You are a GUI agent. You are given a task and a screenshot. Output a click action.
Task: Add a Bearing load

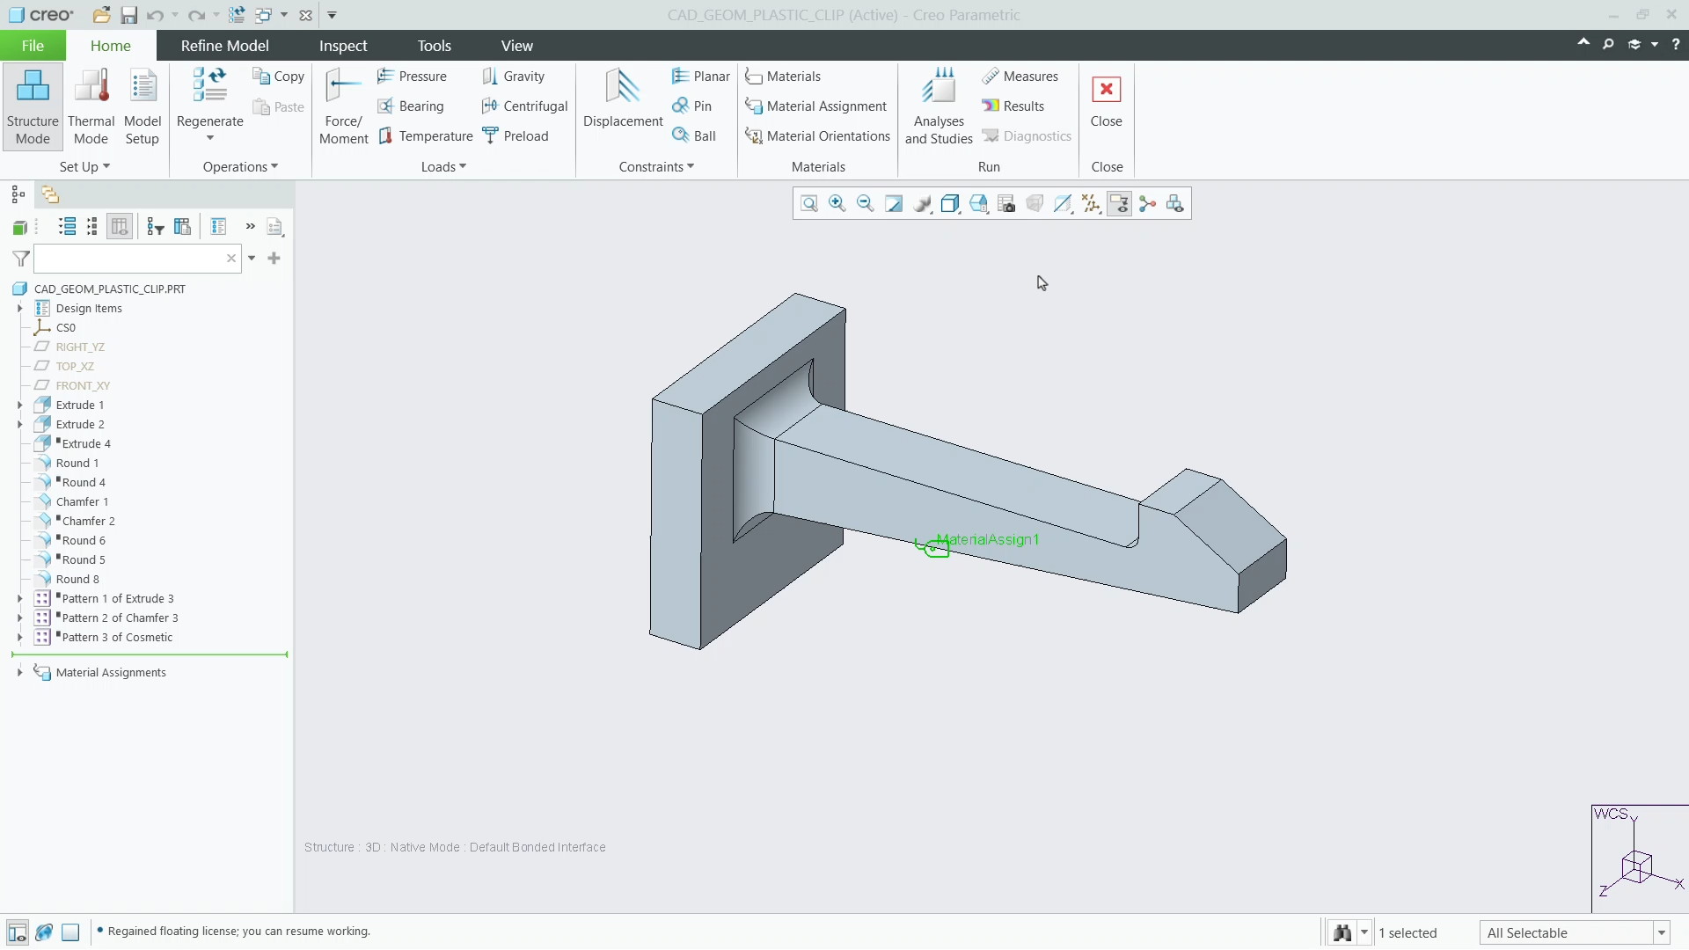pos(411,106)
